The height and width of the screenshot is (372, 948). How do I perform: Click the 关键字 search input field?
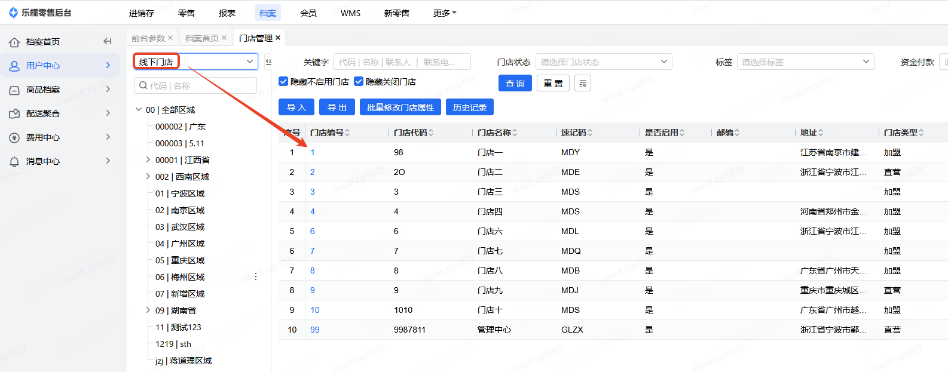coord(402,62)
